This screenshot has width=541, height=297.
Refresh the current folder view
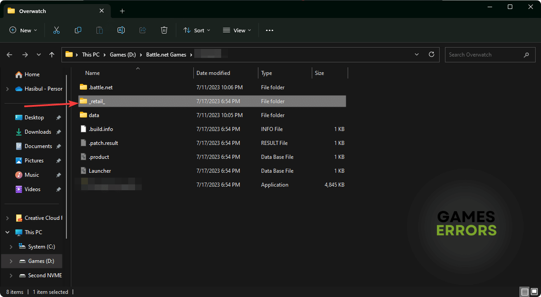pyautogui.click(x=432, y=54)
